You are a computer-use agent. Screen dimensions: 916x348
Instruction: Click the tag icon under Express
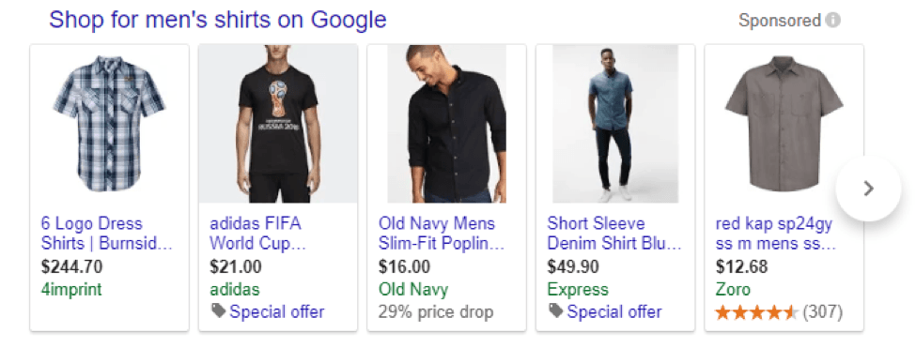(x=556, y=311)
